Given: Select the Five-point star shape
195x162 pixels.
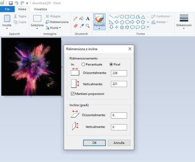Looking at the screenshot, I should 122,27.
